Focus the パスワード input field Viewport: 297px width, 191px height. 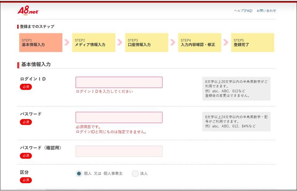[x=119, y=117]
